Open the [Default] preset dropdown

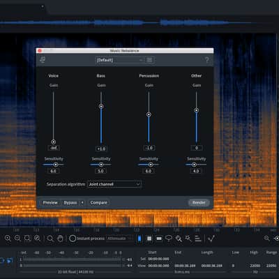tap(119, 60)
